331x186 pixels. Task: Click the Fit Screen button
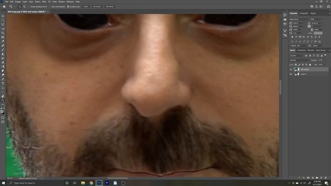tap(97, 7)
